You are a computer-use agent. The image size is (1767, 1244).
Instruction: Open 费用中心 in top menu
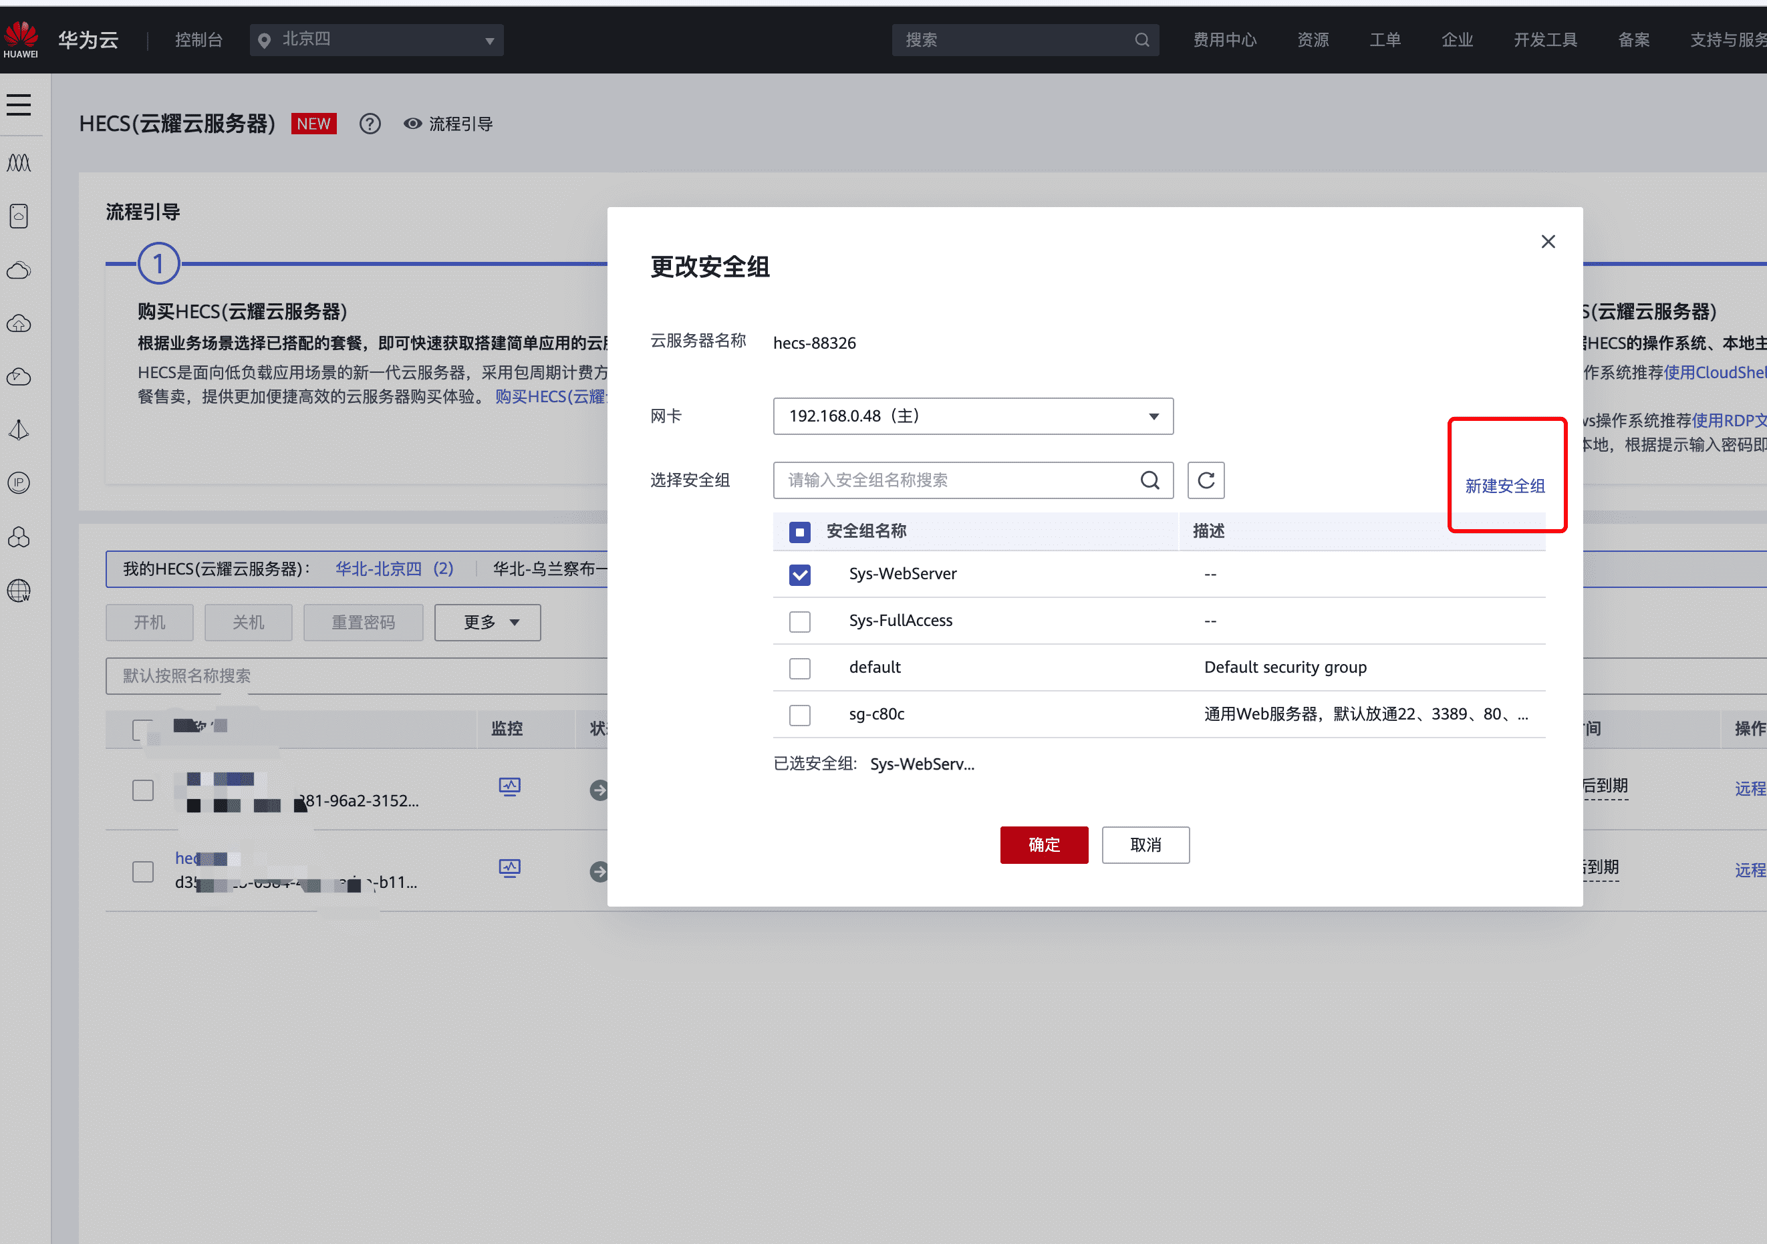pos(1224,40)
